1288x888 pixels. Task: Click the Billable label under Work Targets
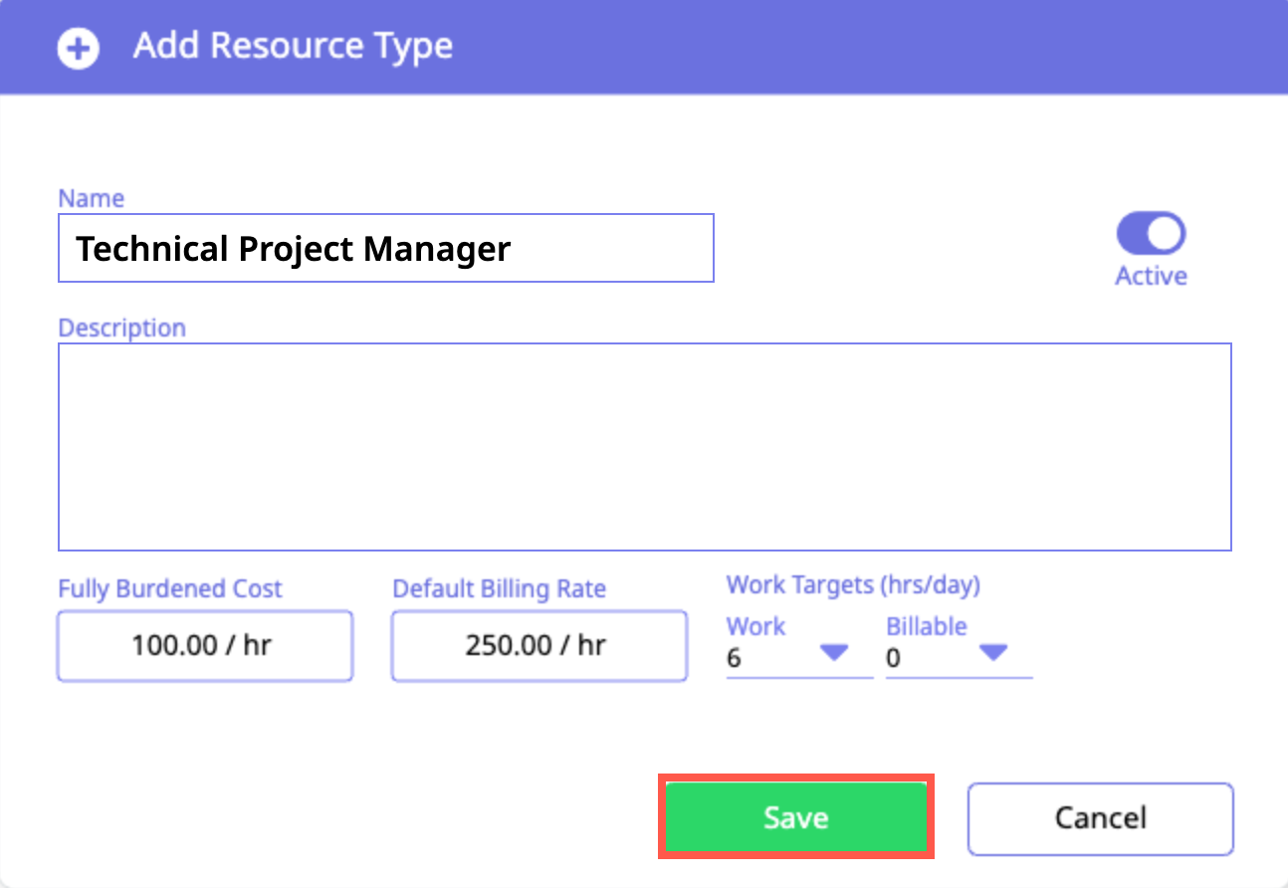click(926, 626)
